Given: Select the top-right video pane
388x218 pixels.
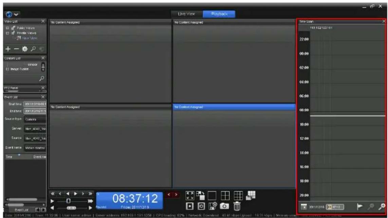Looking at the screenshot, I should [x=234, y=61].
